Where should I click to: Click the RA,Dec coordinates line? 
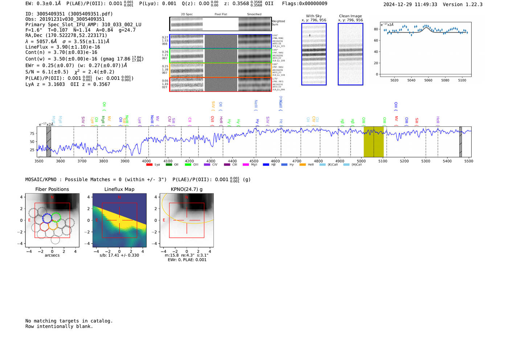[x=66, y=36]
